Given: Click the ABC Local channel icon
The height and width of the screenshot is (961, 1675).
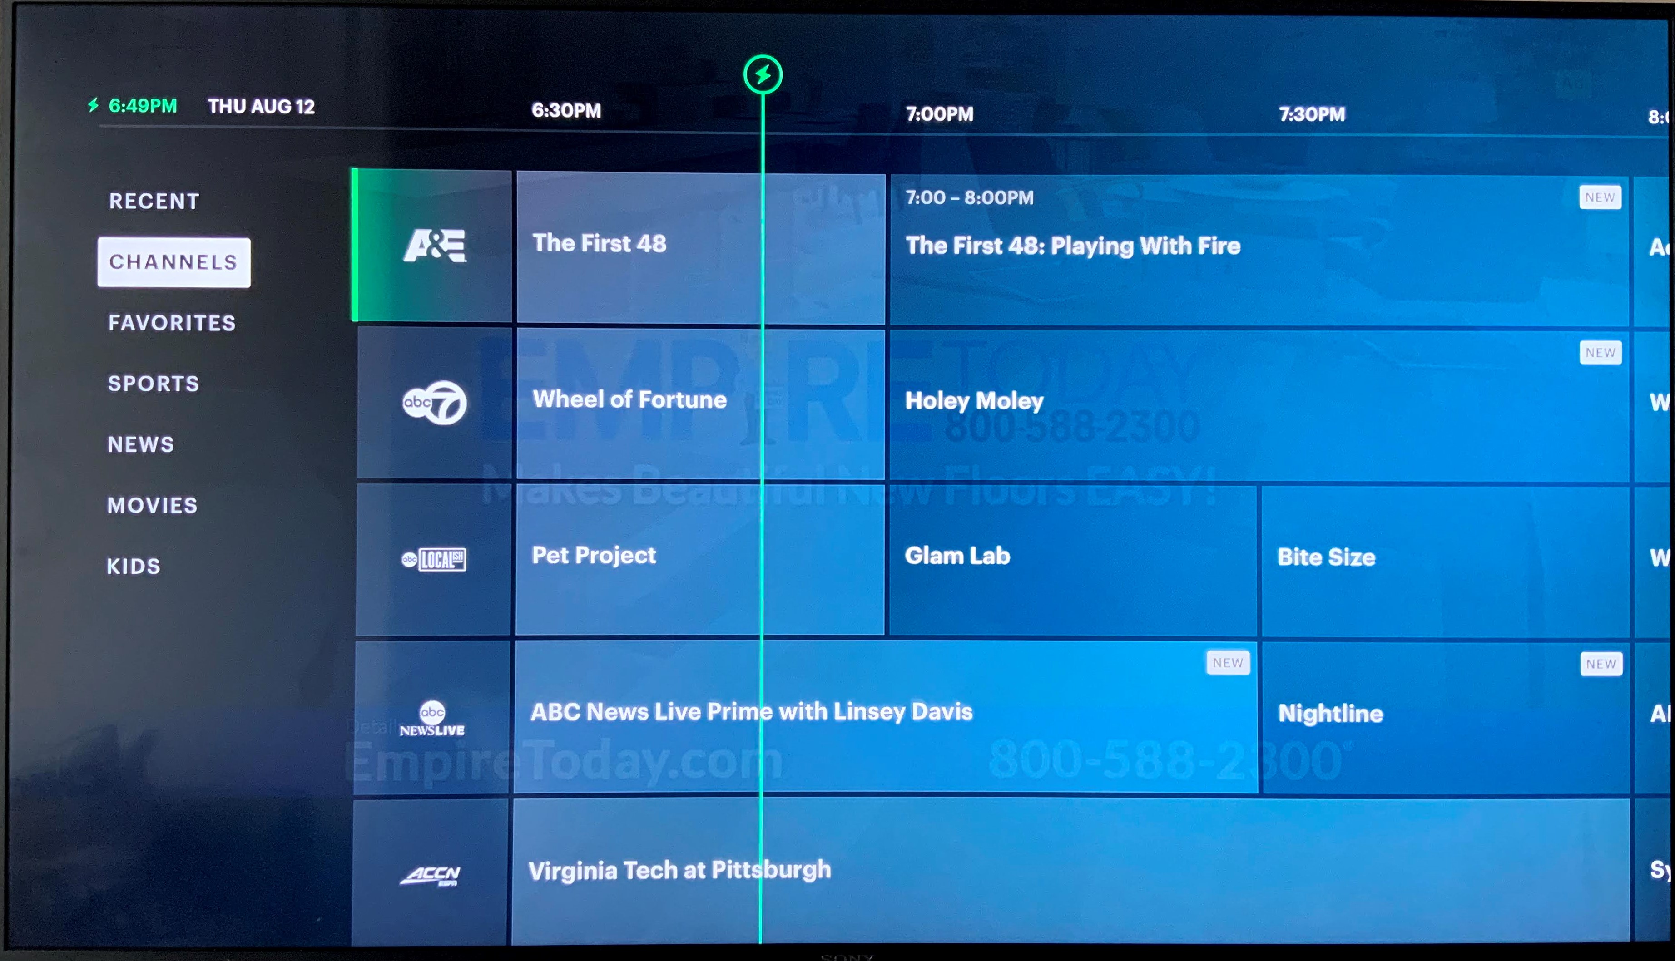Looking at the screenshot, I should tap(434, 557).
